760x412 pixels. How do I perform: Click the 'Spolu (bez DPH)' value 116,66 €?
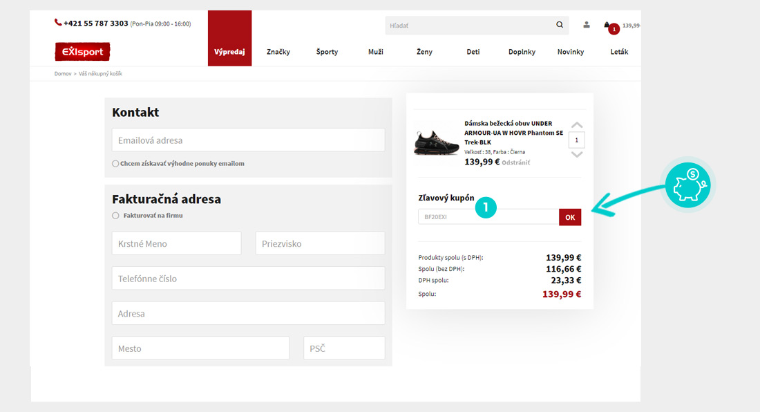[564, 269]
